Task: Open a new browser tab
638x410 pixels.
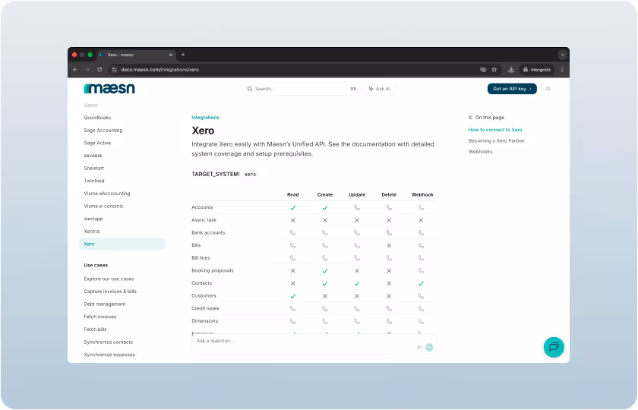Action: pos(183,55)
